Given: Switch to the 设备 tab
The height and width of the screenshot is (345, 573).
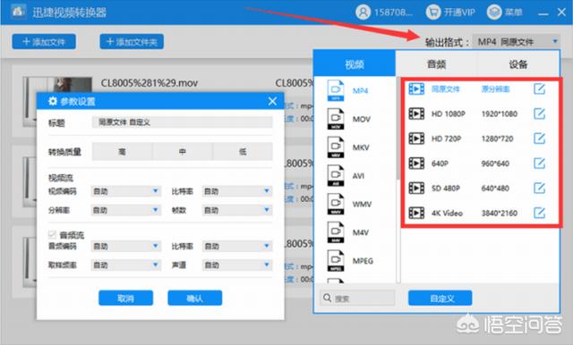Looking at the screenshot, I should [x=518, y=64].
